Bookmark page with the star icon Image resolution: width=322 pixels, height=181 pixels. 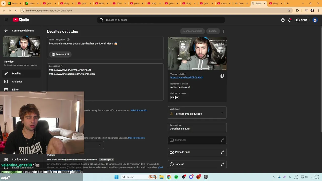[289, 11]
